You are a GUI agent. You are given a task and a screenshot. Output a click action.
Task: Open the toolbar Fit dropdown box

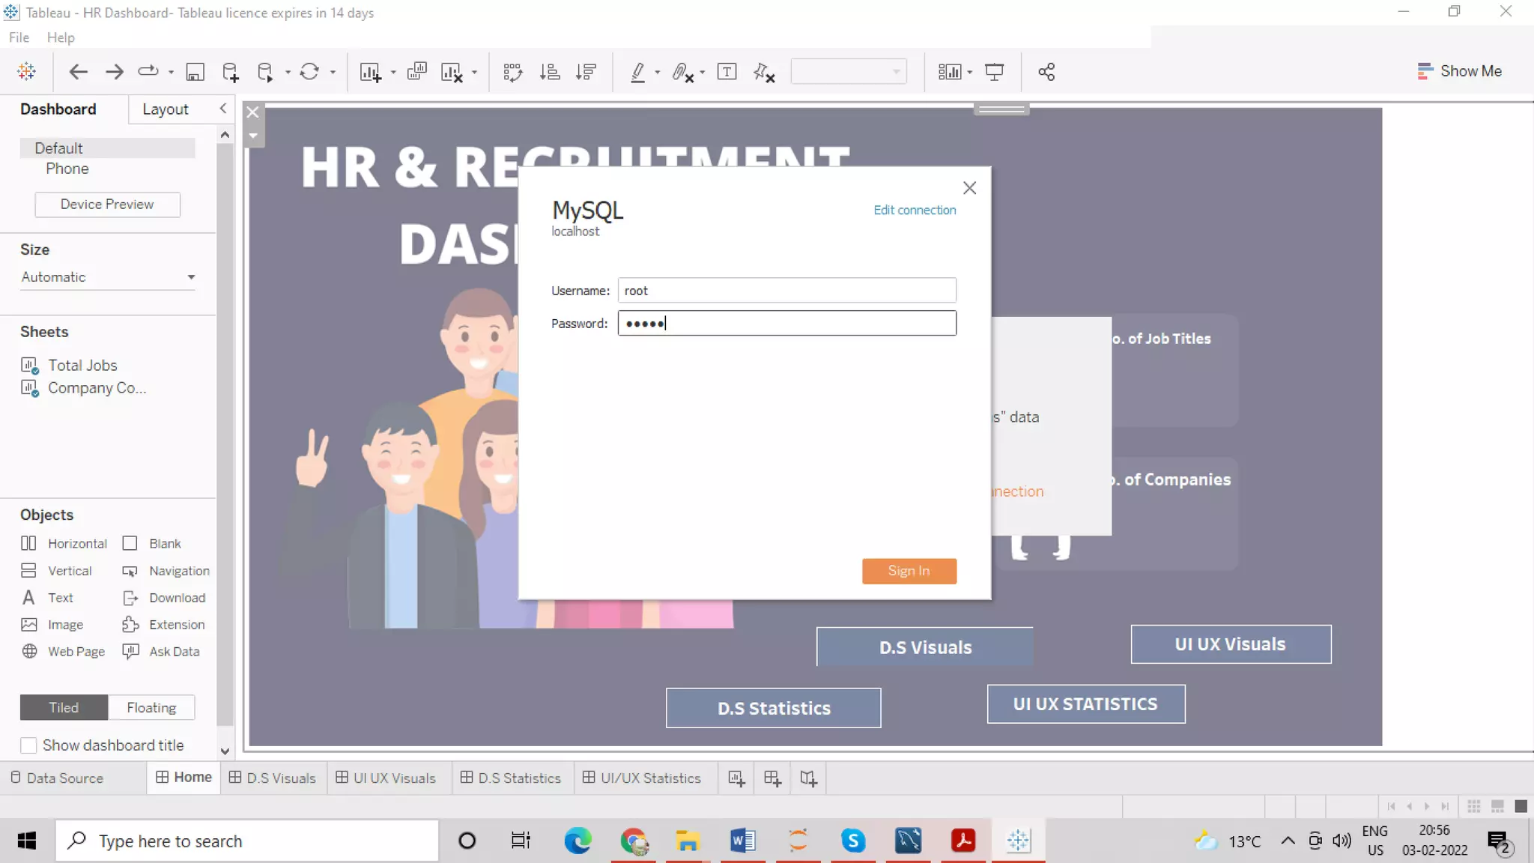[x=849, y=71]
